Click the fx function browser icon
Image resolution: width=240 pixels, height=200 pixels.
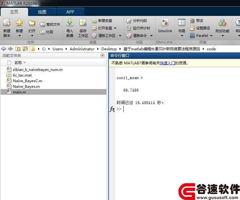point(112,109)
